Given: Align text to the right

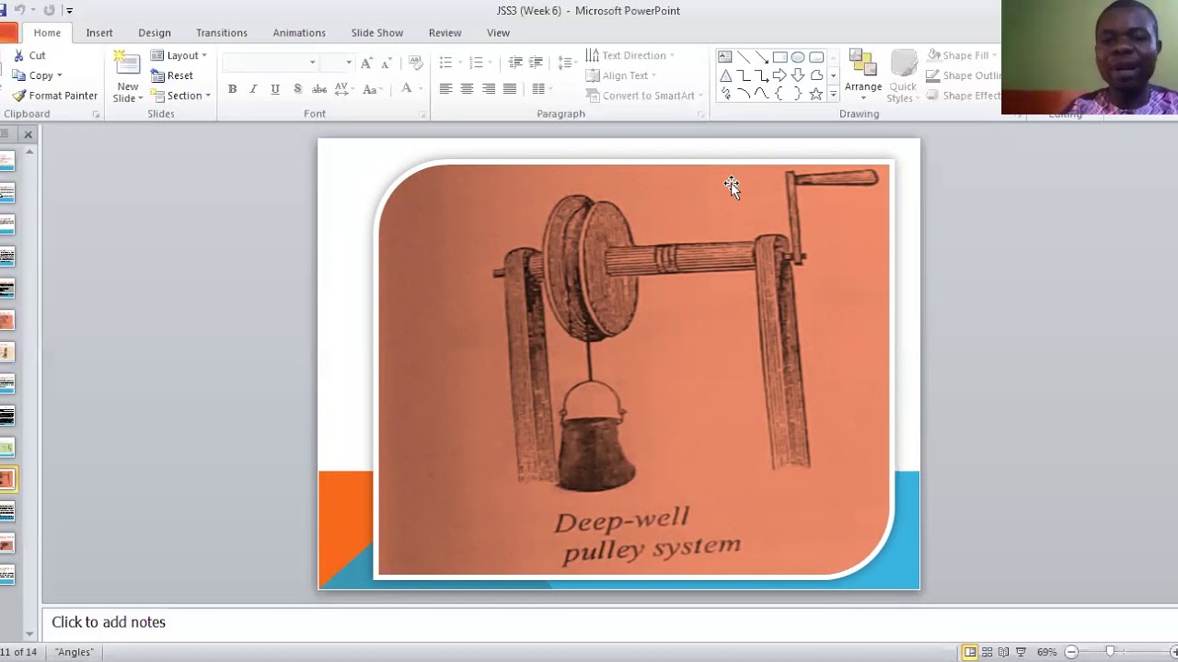Looking at the screenshot, I should 488,89.
